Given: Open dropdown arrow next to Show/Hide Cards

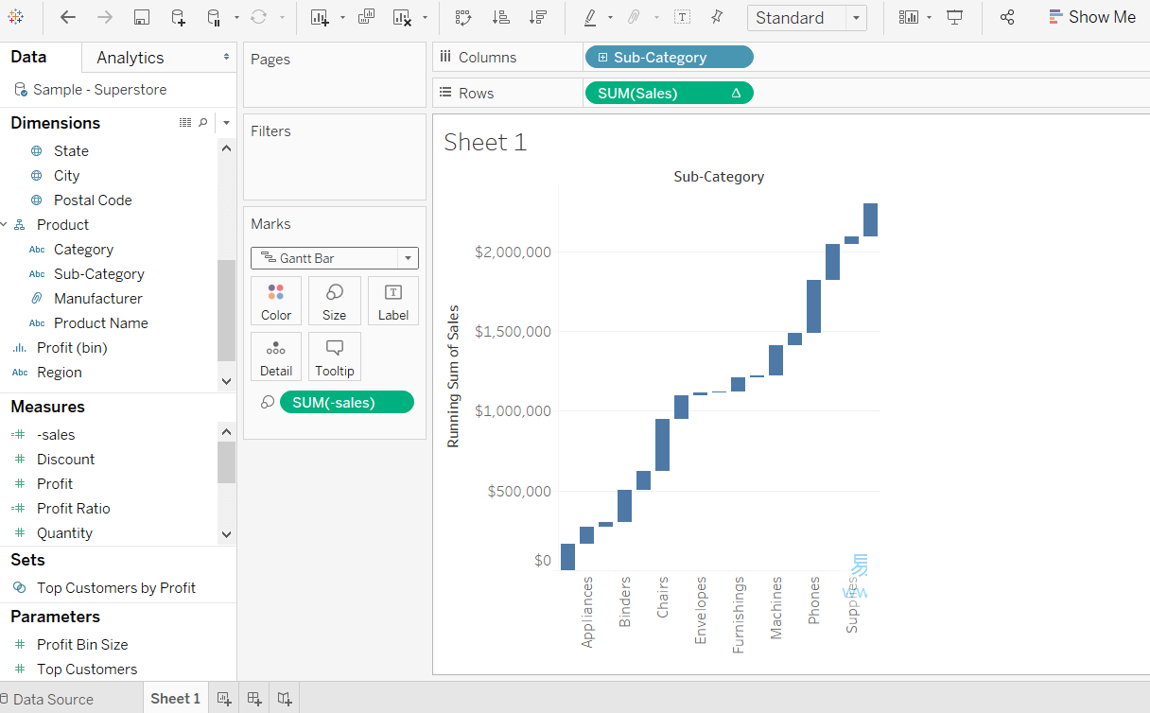Looking at the screenshot, I should pos(930,17).
